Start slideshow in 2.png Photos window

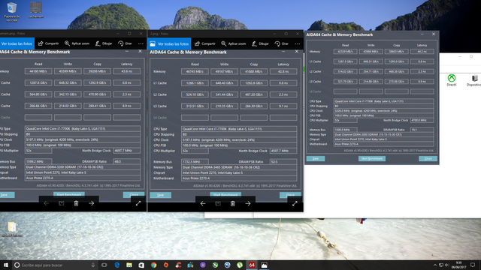[x=218, y=203]
